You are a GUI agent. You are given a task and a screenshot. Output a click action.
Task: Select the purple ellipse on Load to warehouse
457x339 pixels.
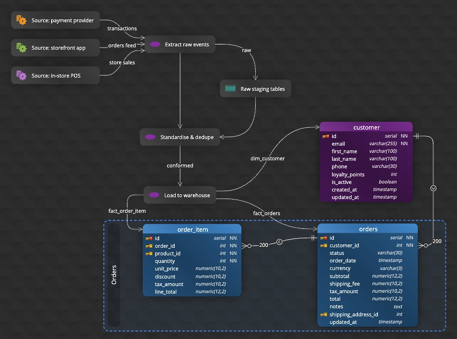154,195
